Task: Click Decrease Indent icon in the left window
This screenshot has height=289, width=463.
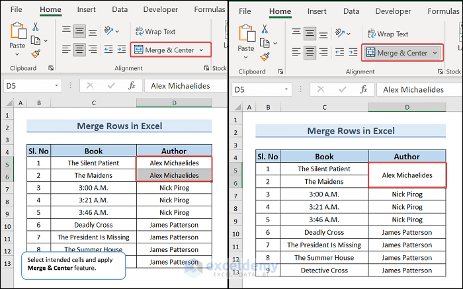Action: (108, 49)
